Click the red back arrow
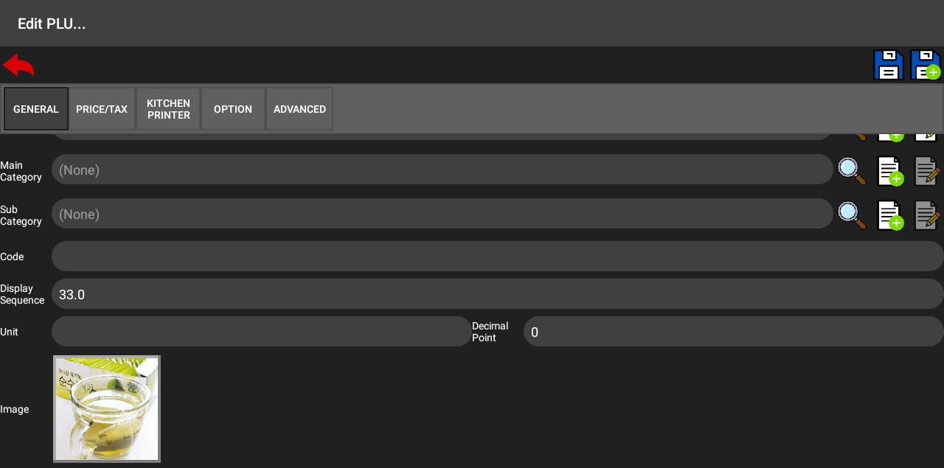Viewport: 944px width, 468px height. (x=18, y=66)
